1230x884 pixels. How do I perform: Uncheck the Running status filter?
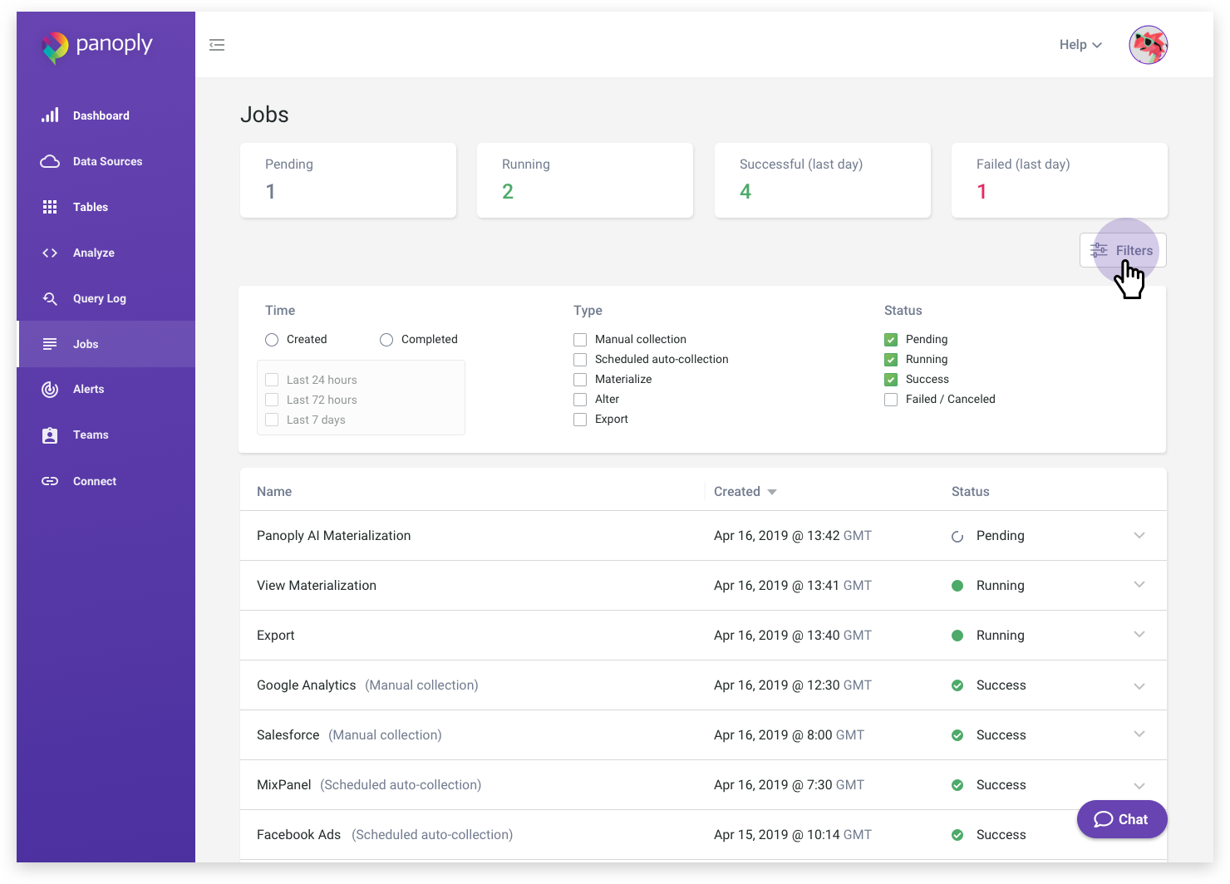pos(891,360)
